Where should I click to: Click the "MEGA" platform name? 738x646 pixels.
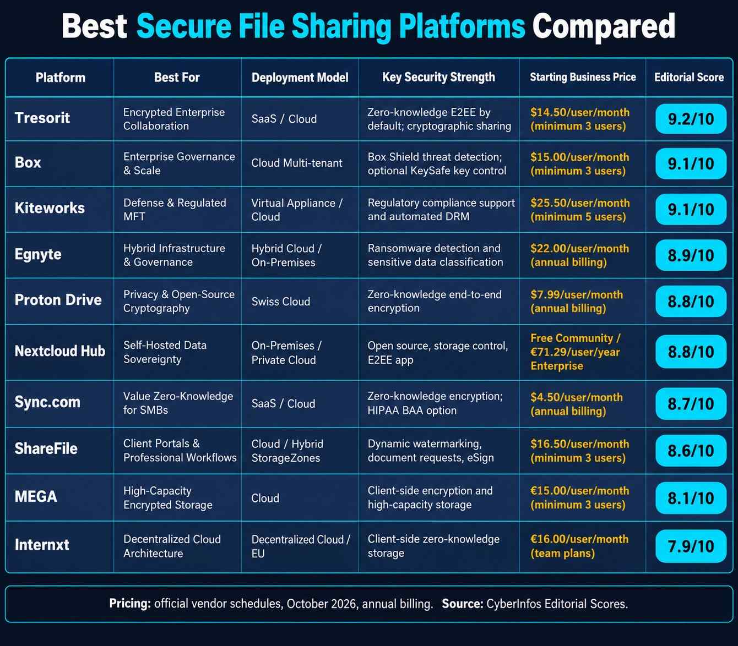pos(36,497)
